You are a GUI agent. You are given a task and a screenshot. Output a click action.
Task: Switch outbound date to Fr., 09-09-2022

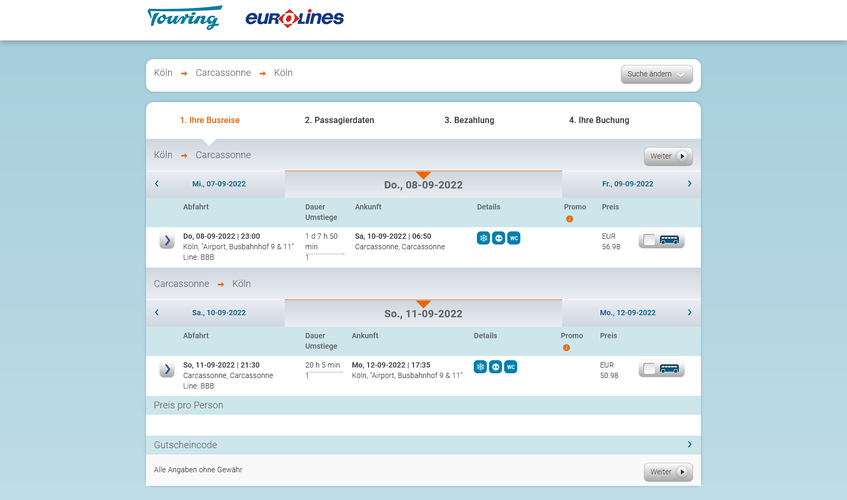pos(628,184)
